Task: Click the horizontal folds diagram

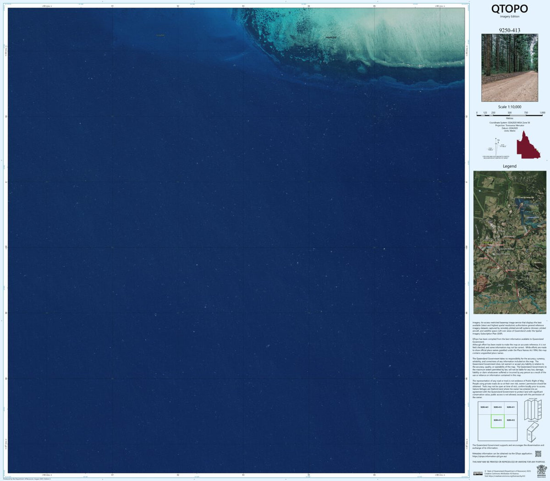Action: [x=532, y=432]
